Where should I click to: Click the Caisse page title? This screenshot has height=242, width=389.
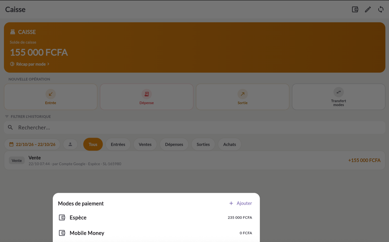click(15, 9)
